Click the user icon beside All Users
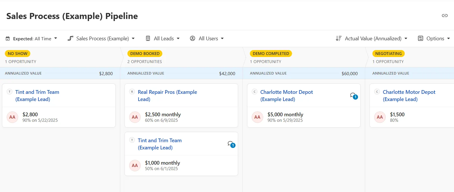Viewport: 454px width, 192px height. pos(193,39)
